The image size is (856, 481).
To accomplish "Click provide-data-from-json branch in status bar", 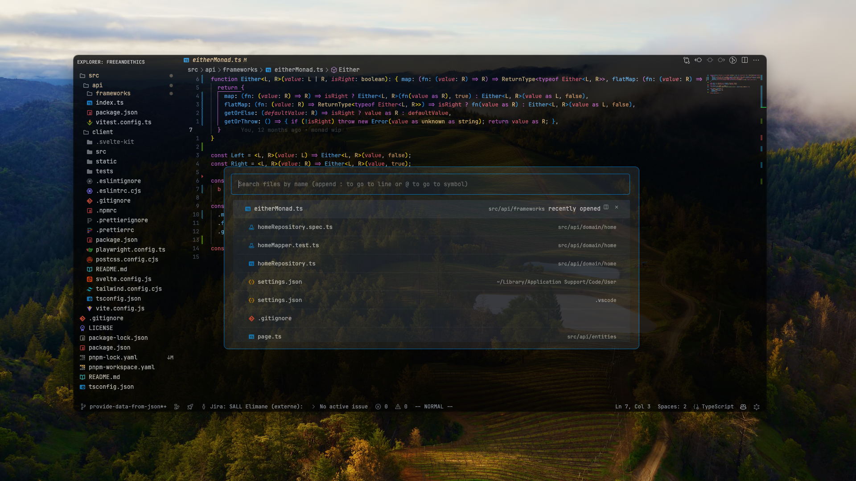I will pyautogui.click(x=124, y=407).
